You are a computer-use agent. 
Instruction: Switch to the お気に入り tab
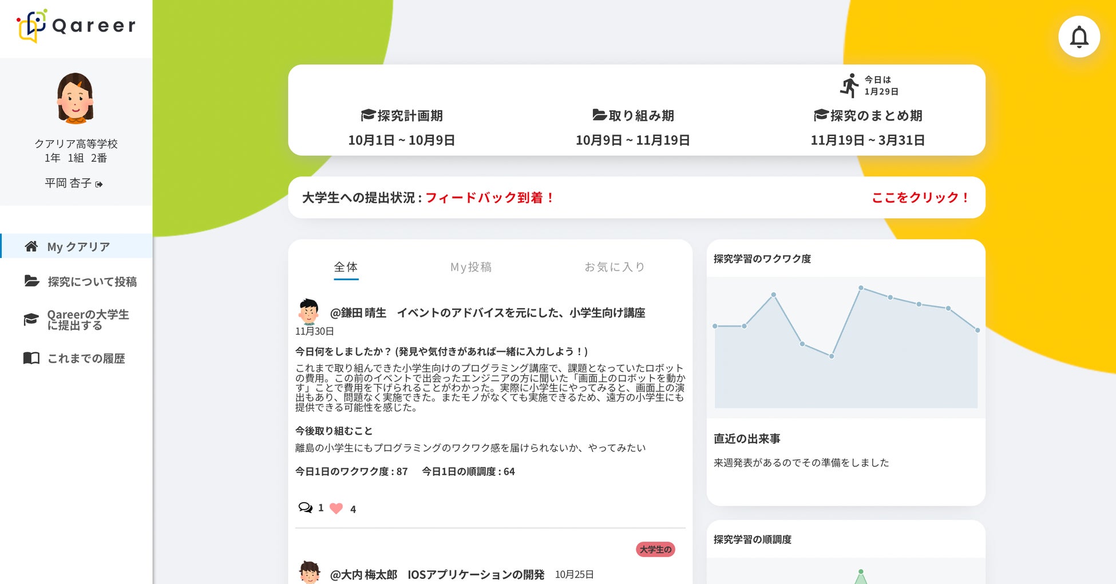click(615, 267)
